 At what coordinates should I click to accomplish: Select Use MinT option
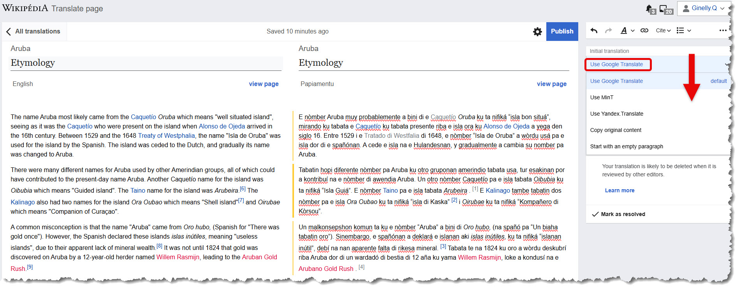658,97
